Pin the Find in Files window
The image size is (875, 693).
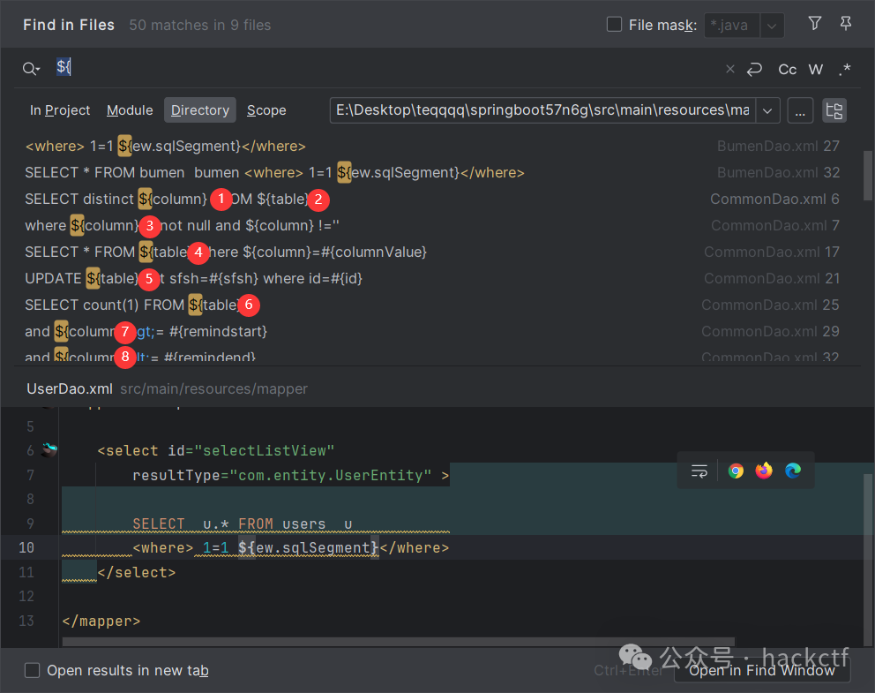coord(846,24)
